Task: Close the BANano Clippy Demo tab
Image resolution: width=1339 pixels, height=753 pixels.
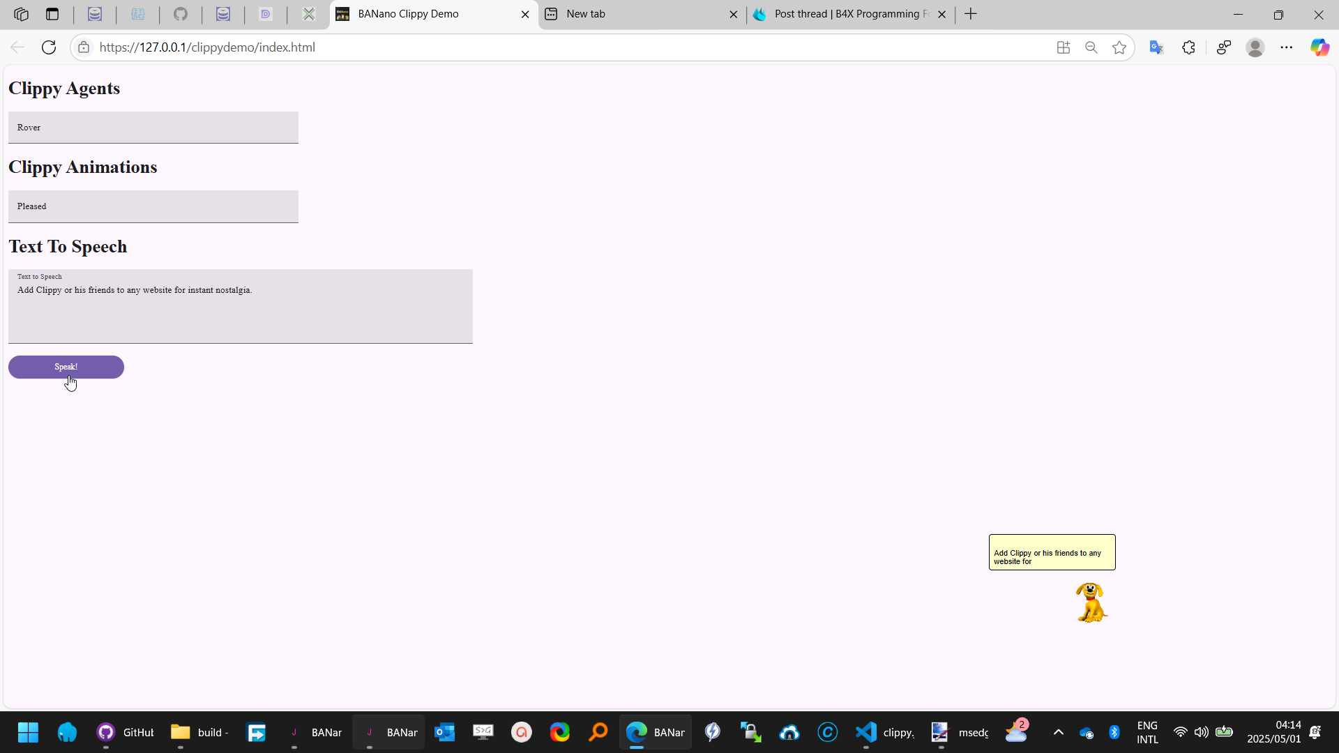Action: tap(525, 14)
